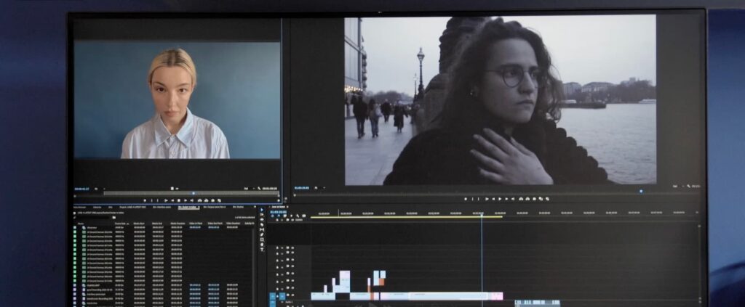Select the Track Select Forward tool
This screenshot has height=307, width=745.
click(x=262, y=216)
